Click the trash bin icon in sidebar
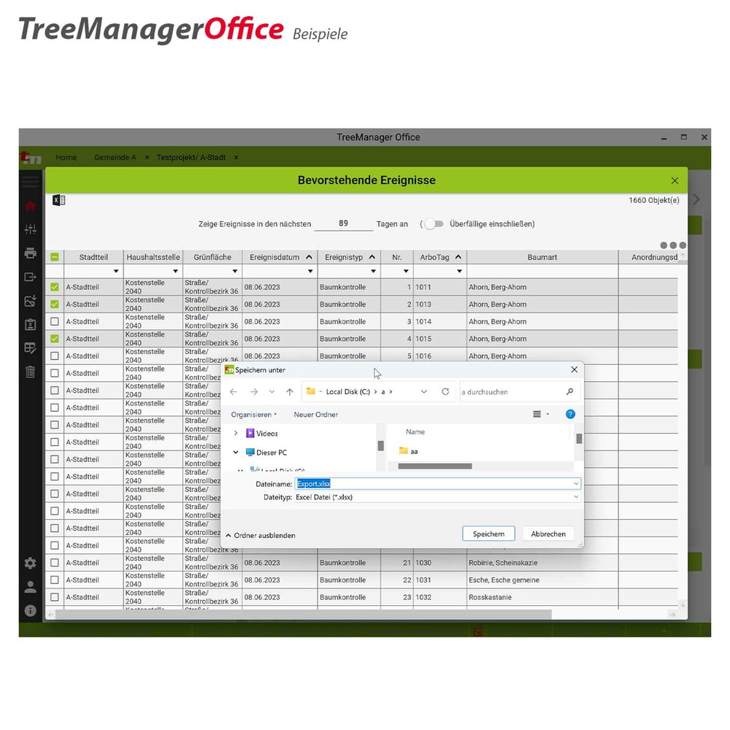The height and width of the screenshot is (730, 730). (x=30, y=372)
